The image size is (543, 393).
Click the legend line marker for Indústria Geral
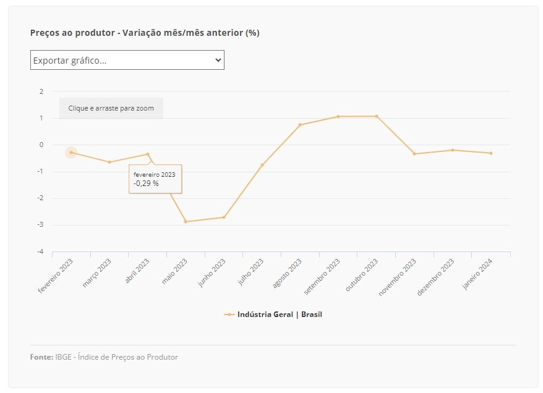(x=229, y=315)
